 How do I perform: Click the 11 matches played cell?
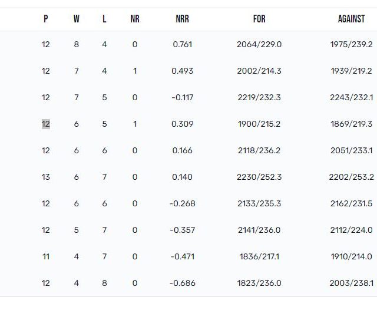click(x=46, y=256)
